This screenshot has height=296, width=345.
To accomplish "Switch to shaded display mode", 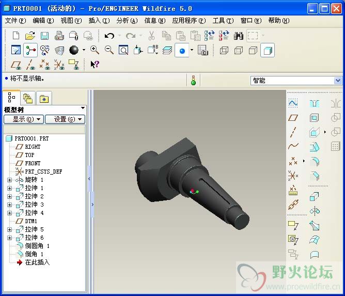I will click(268, 51).
